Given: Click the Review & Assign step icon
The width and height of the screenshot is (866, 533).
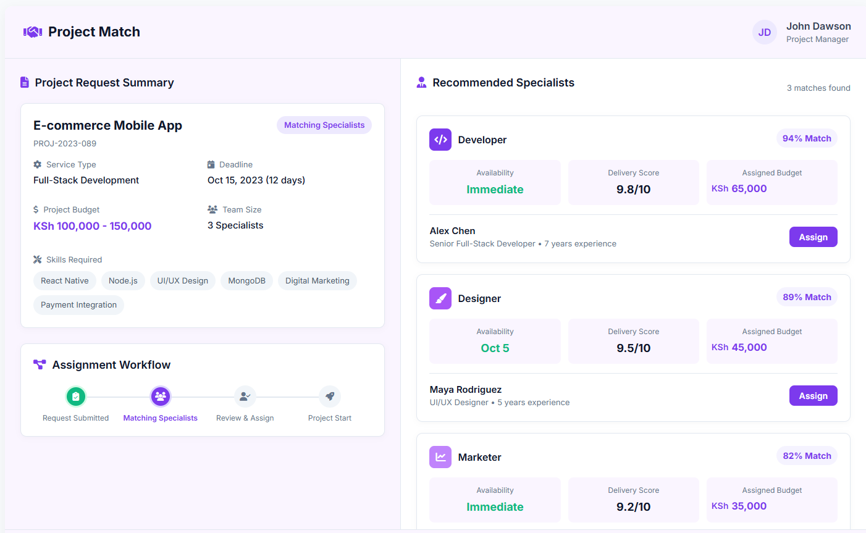Looking at the screenshot, I should 245,397.
